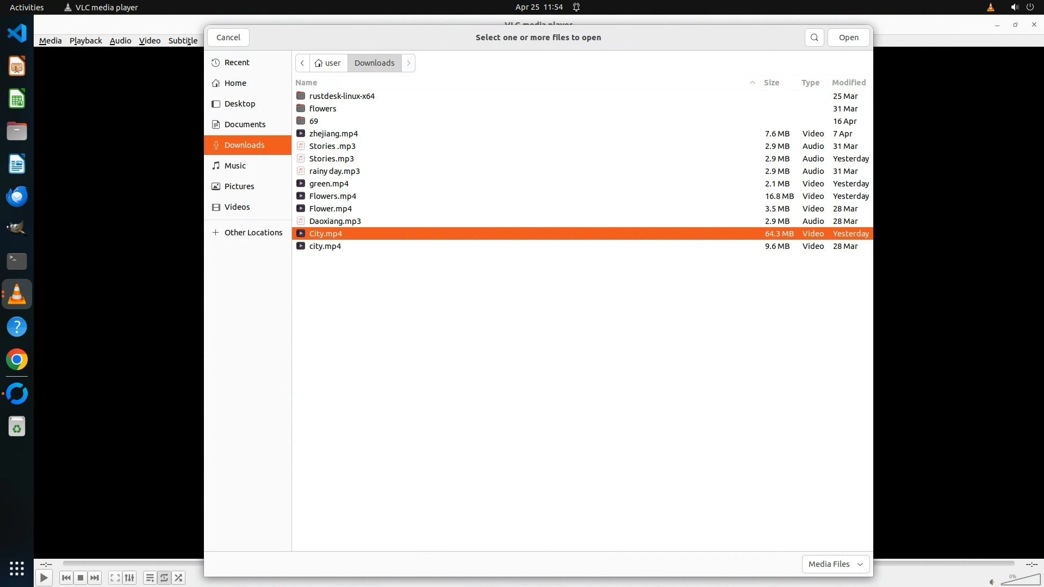
Task: Click the forward chevron after Downloads
Action: pyautogui.click(x=408, y=63)
